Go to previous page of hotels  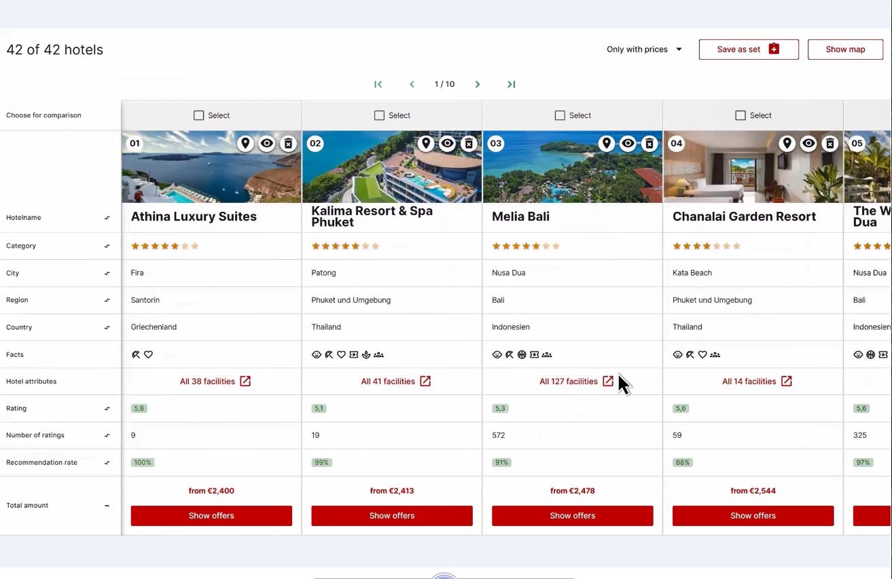pyautogui.click(x=412, y=84)
